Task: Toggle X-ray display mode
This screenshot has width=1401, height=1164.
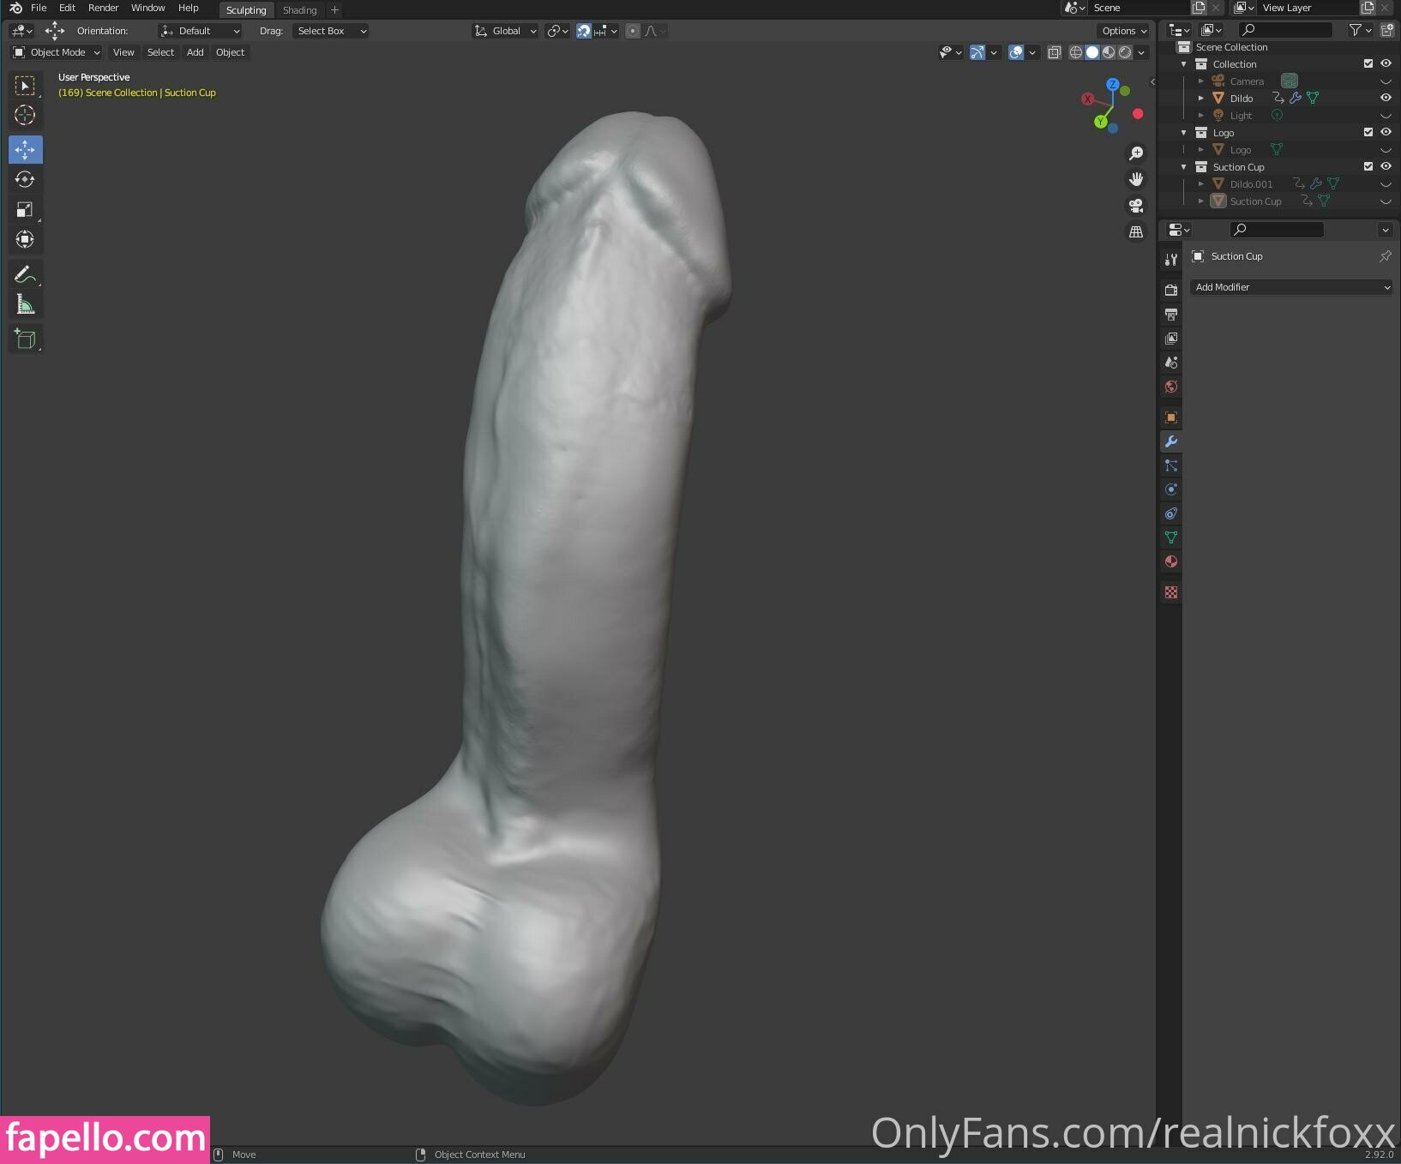Action: click(1055, 52)
